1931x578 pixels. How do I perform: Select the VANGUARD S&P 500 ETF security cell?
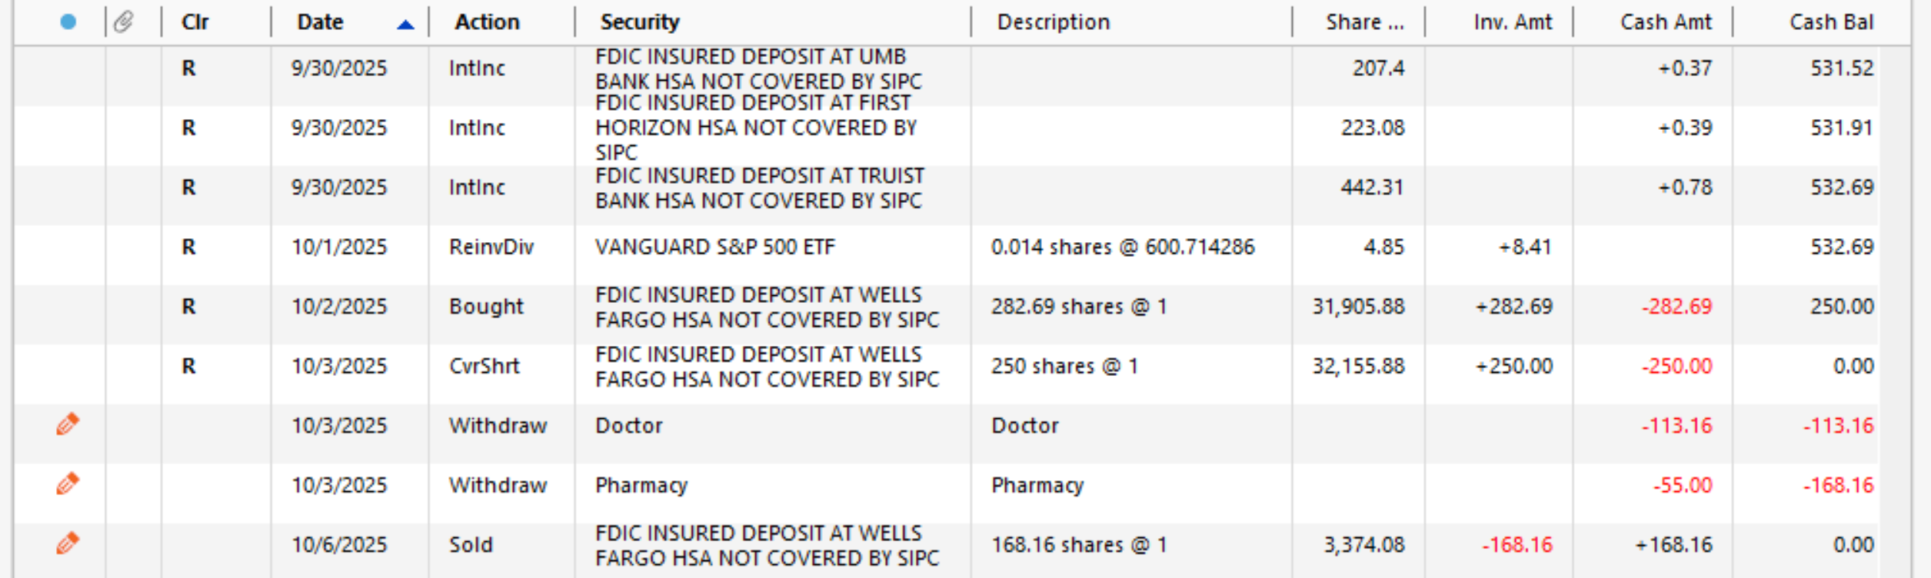(x=715, y=247)
